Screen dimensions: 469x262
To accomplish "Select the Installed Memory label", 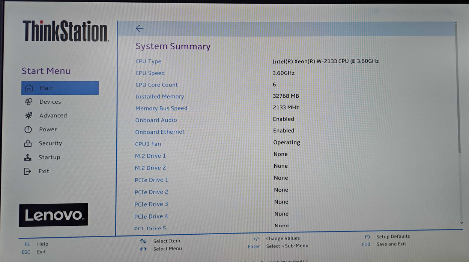I will pyautogui.click(x=160, y=97).
